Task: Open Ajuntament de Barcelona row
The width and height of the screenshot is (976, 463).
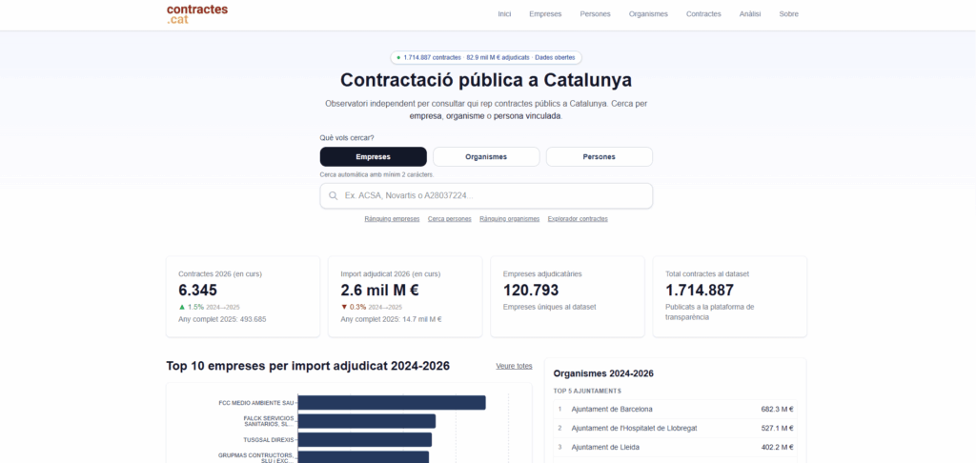Action: pyautogui.click(x=676, y=410)
